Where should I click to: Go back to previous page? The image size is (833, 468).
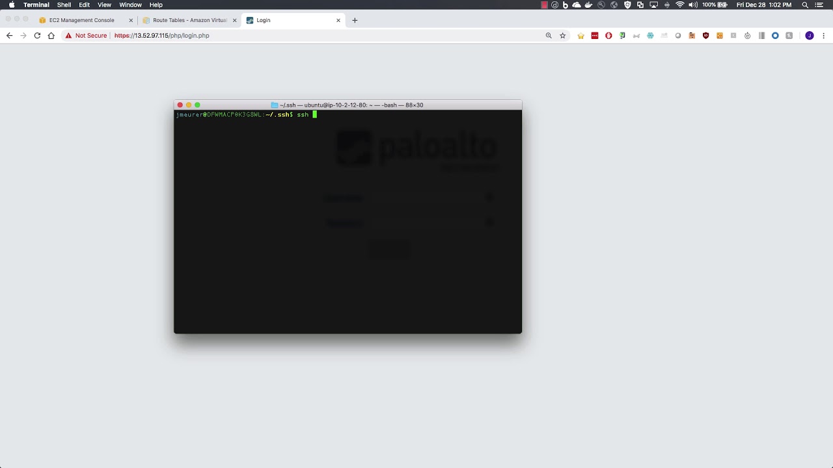[9, 36]
